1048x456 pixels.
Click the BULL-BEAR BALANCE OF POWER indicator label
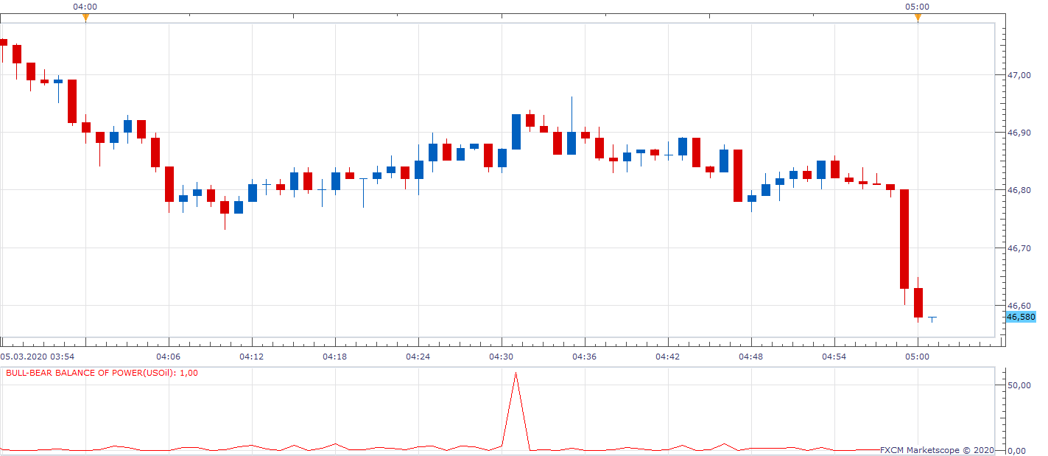[x=102, y=373]
